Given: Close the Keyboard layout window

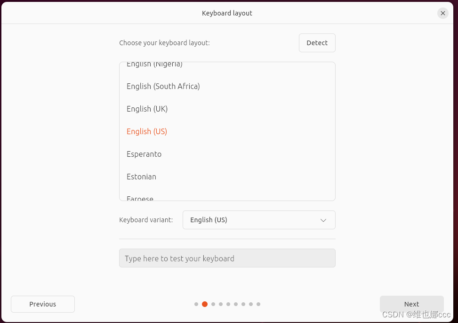Looking at the screenshot, I should (x=442, y=13).
